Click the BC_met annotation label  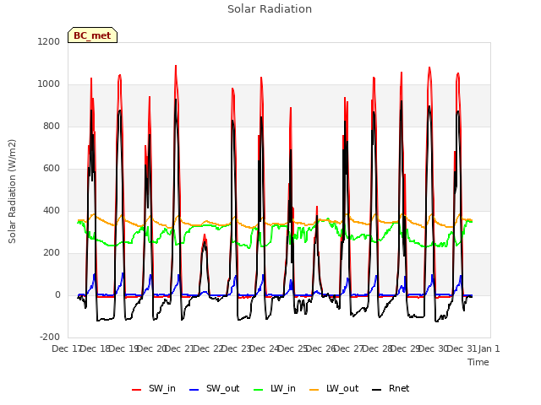[92, 35]
